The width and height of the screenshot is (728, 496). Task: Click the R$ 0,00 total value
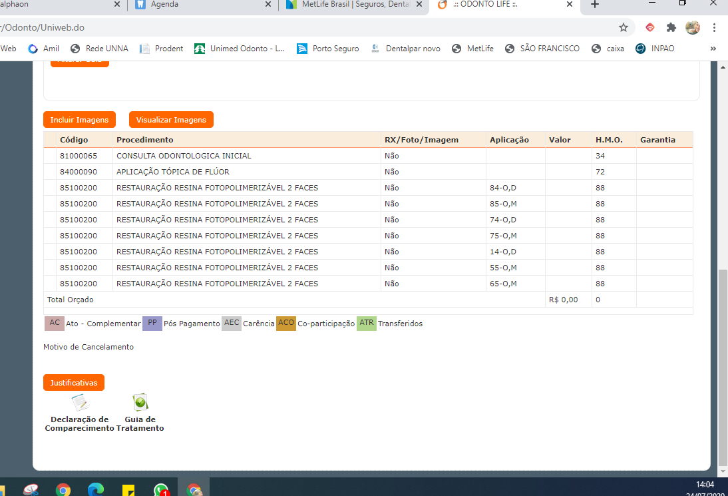563,300
